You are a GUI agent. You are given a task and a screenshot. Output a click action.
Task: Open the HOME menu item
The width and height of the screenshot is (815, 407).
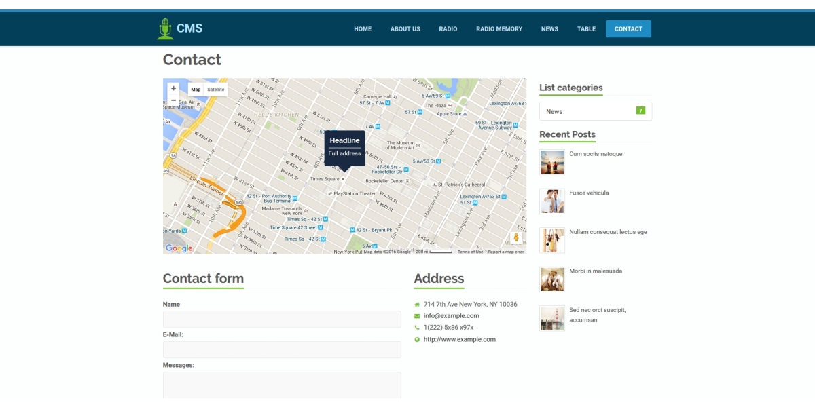coord(363,29)
